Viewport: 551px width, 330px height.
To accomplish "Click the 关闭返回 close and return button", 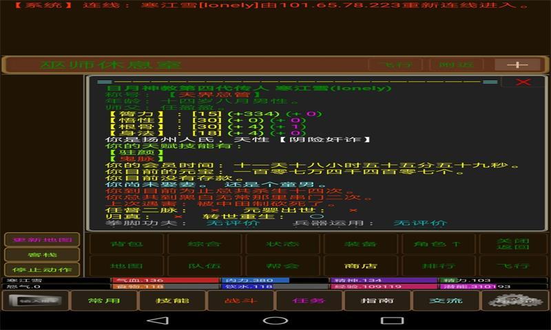I will coord(513,244).
